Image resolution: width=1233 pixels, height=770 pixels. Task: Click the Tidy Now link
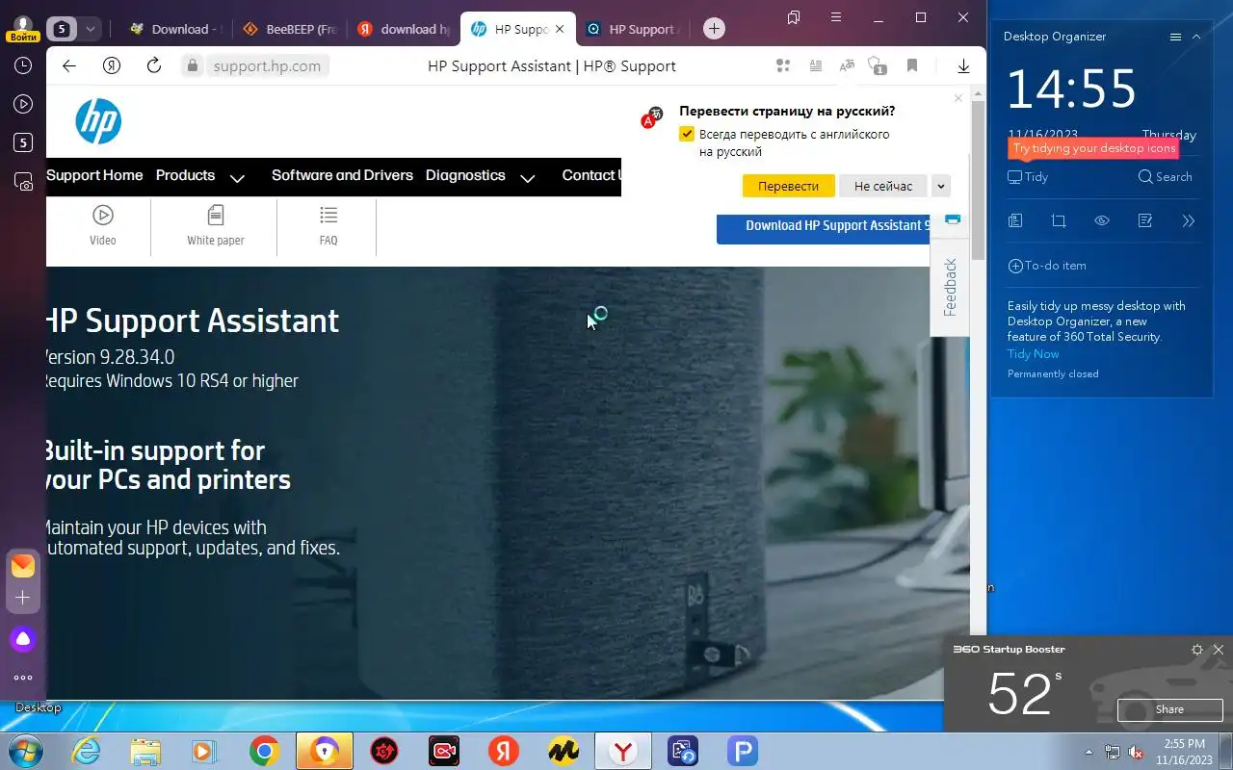coord(1033,354)
